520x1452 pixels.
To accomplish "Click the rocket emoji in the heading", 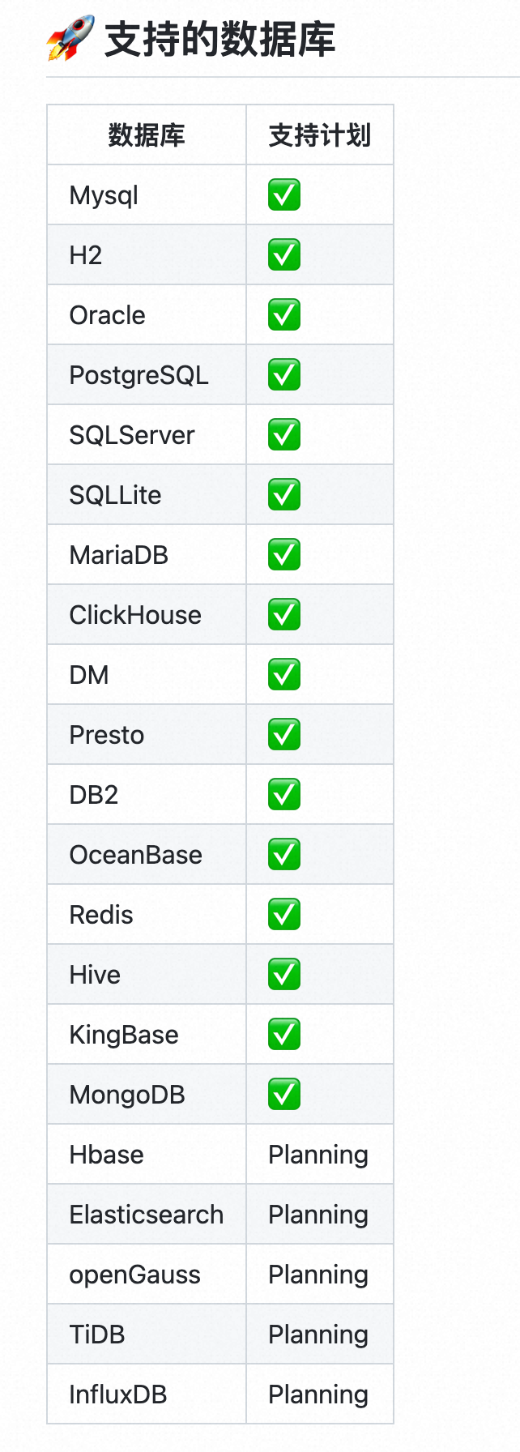I will [x=70, y=40].
